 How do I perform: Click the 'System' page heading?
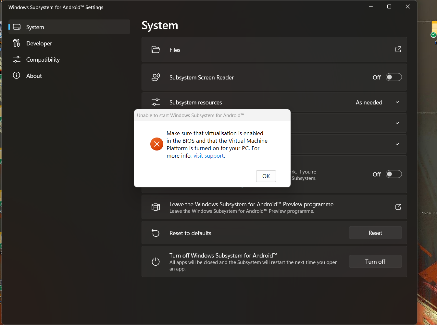pos(160,25)
